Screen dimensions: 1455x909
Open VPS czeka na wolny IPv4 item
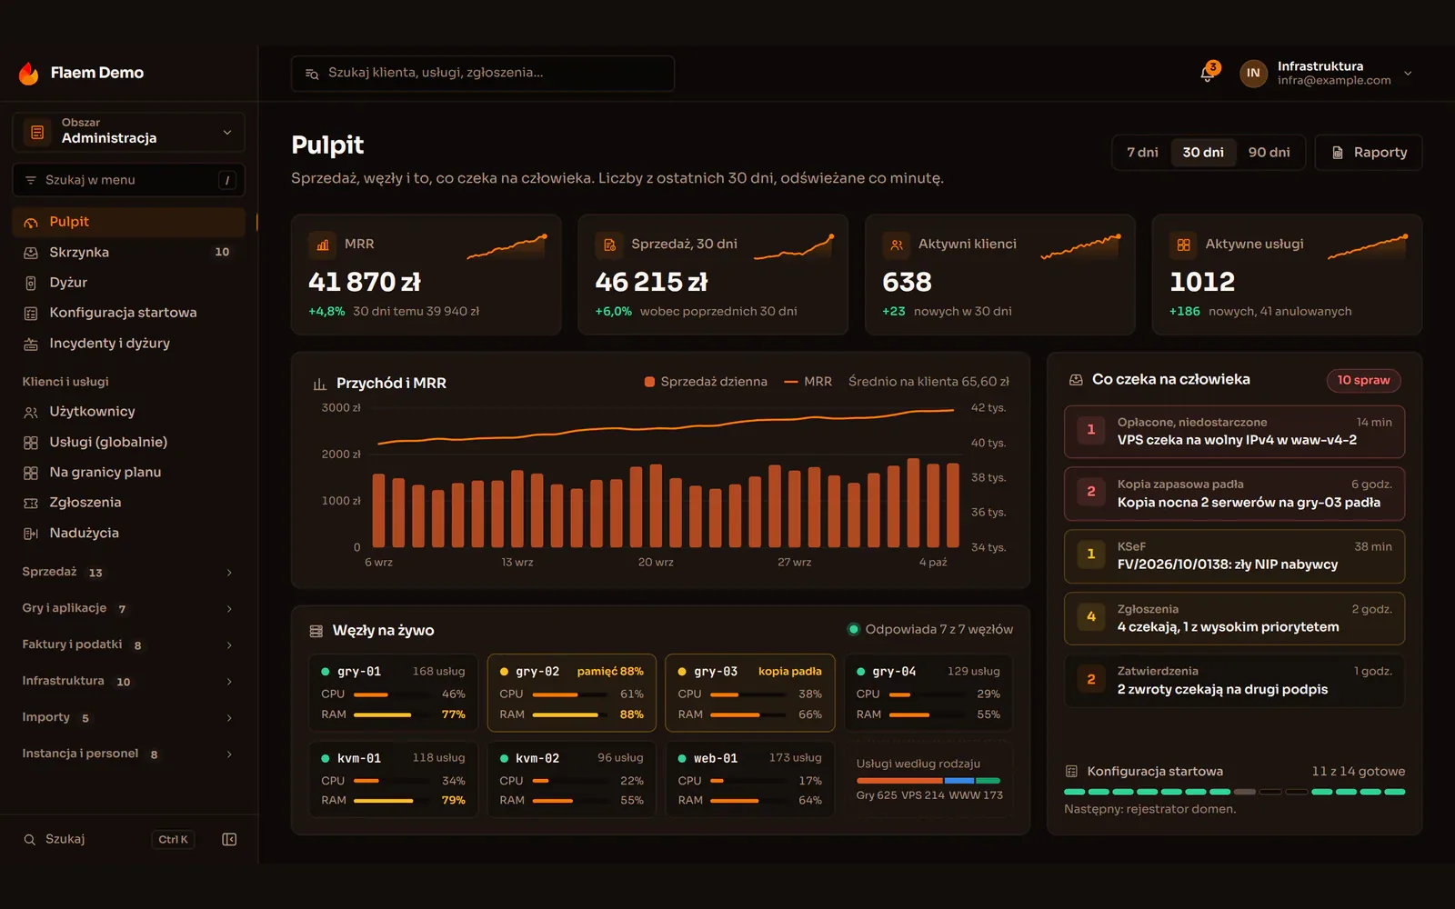tap(1234, 431)
